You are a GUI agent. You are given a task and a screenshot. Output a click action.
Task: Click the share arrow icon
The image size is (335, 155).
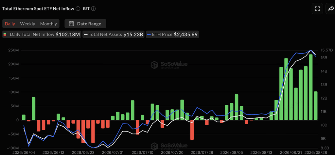[330, 8]
